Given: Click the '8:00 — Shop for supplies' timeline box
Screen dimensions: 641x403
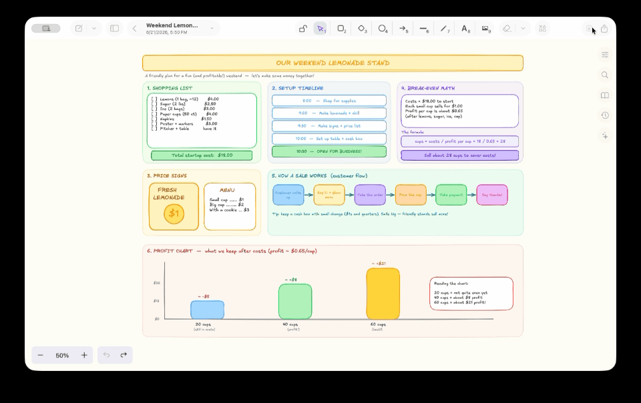Looking at the screenshot, I should [329, 101].
